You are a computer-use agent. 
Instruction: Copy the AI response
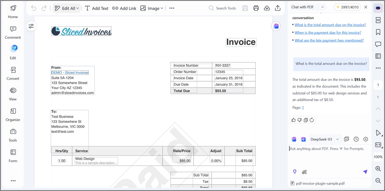click(306, 120)
